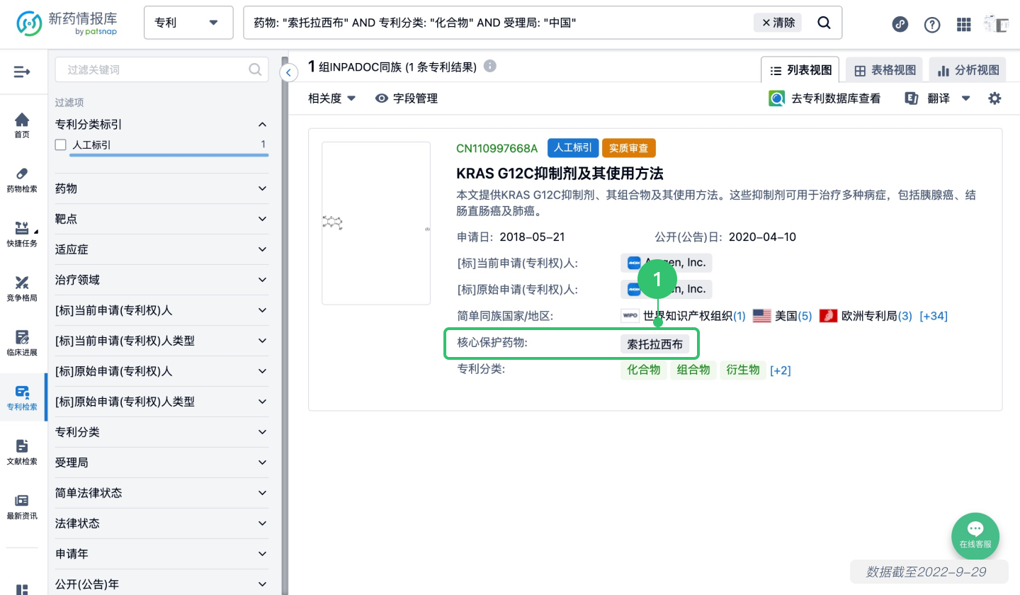The width and height of the screenshot is (1020, 595).
Task: Open 字段管理 field management with eye icon
Action: (407, 98)
